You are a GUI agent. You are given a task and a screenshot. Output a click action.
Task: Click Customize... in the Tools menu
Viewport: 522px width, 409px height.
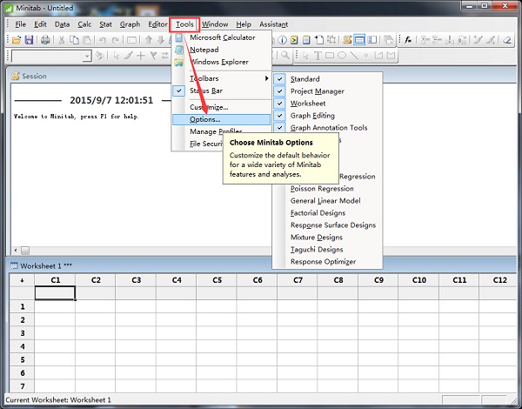click(209, 107)
